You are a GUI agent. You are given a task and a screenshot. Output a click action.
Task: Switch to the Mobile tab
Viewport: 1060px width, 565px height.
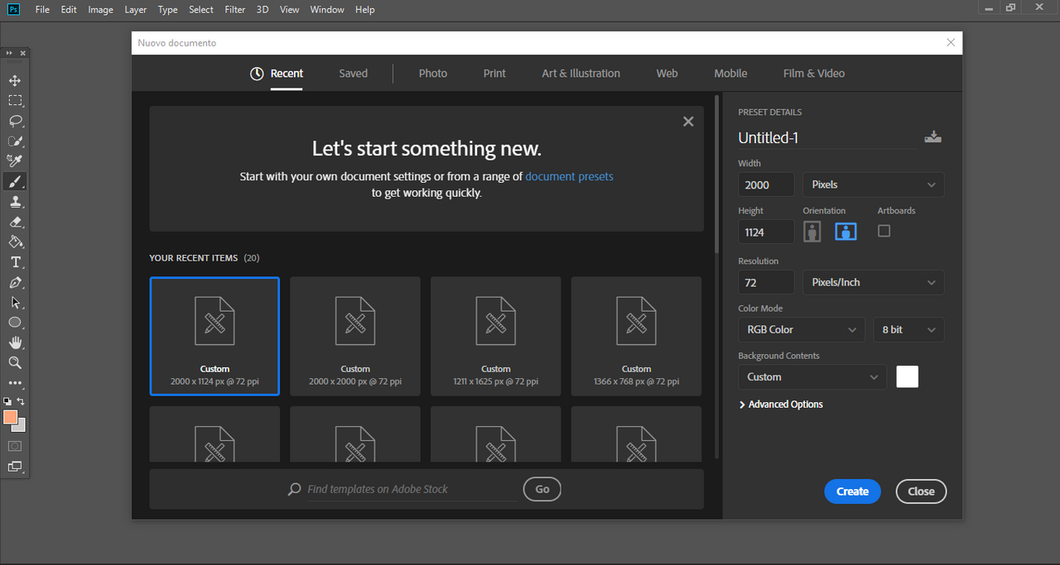click(x=730, y=74)
